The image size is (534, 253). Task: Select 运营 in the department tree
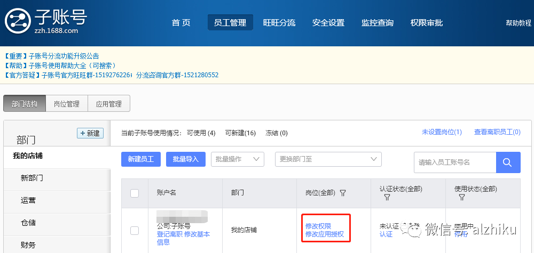click(57, 201)
